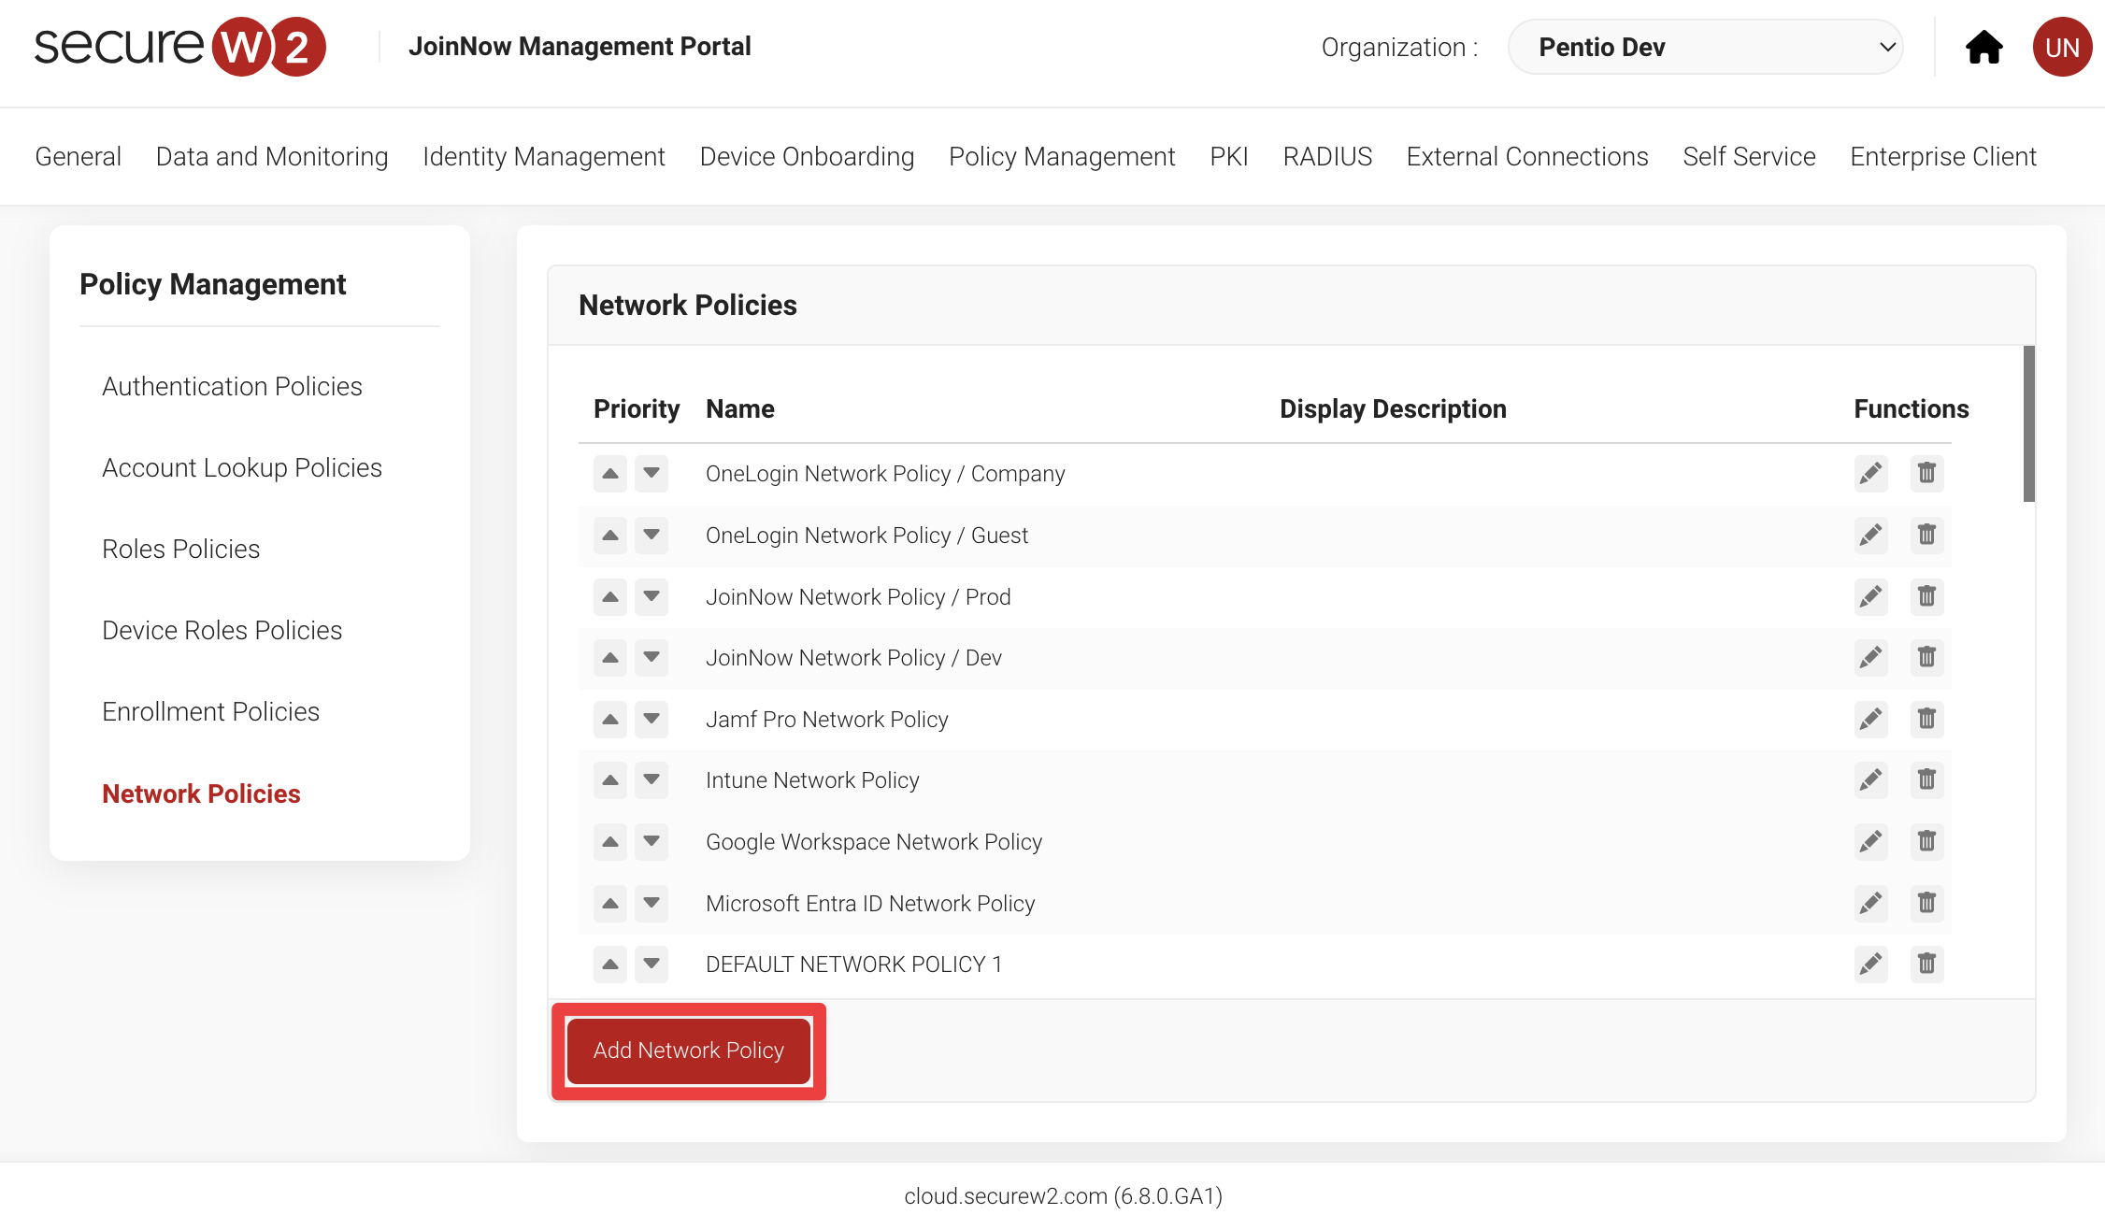The width and height of the screenshot is (2105, 1215).
Task: Move Google Workspace policy up
Action: coord(610,842)
